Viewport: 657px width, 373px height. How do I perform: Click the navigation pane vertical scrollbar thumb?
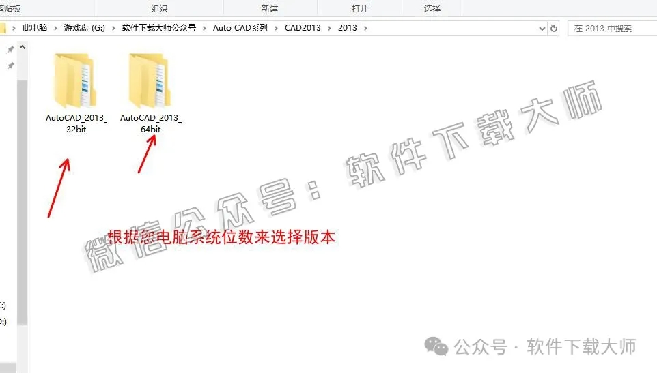tap(23, 203)
